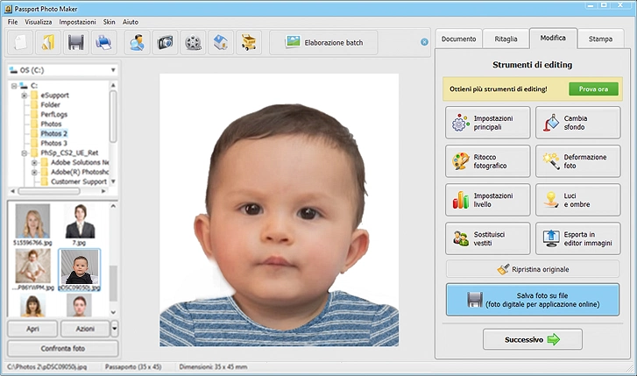Select thumbnail 515596766.jpg of blonde woman
Viewport: 637px width, 376px height.
(32, 224)
